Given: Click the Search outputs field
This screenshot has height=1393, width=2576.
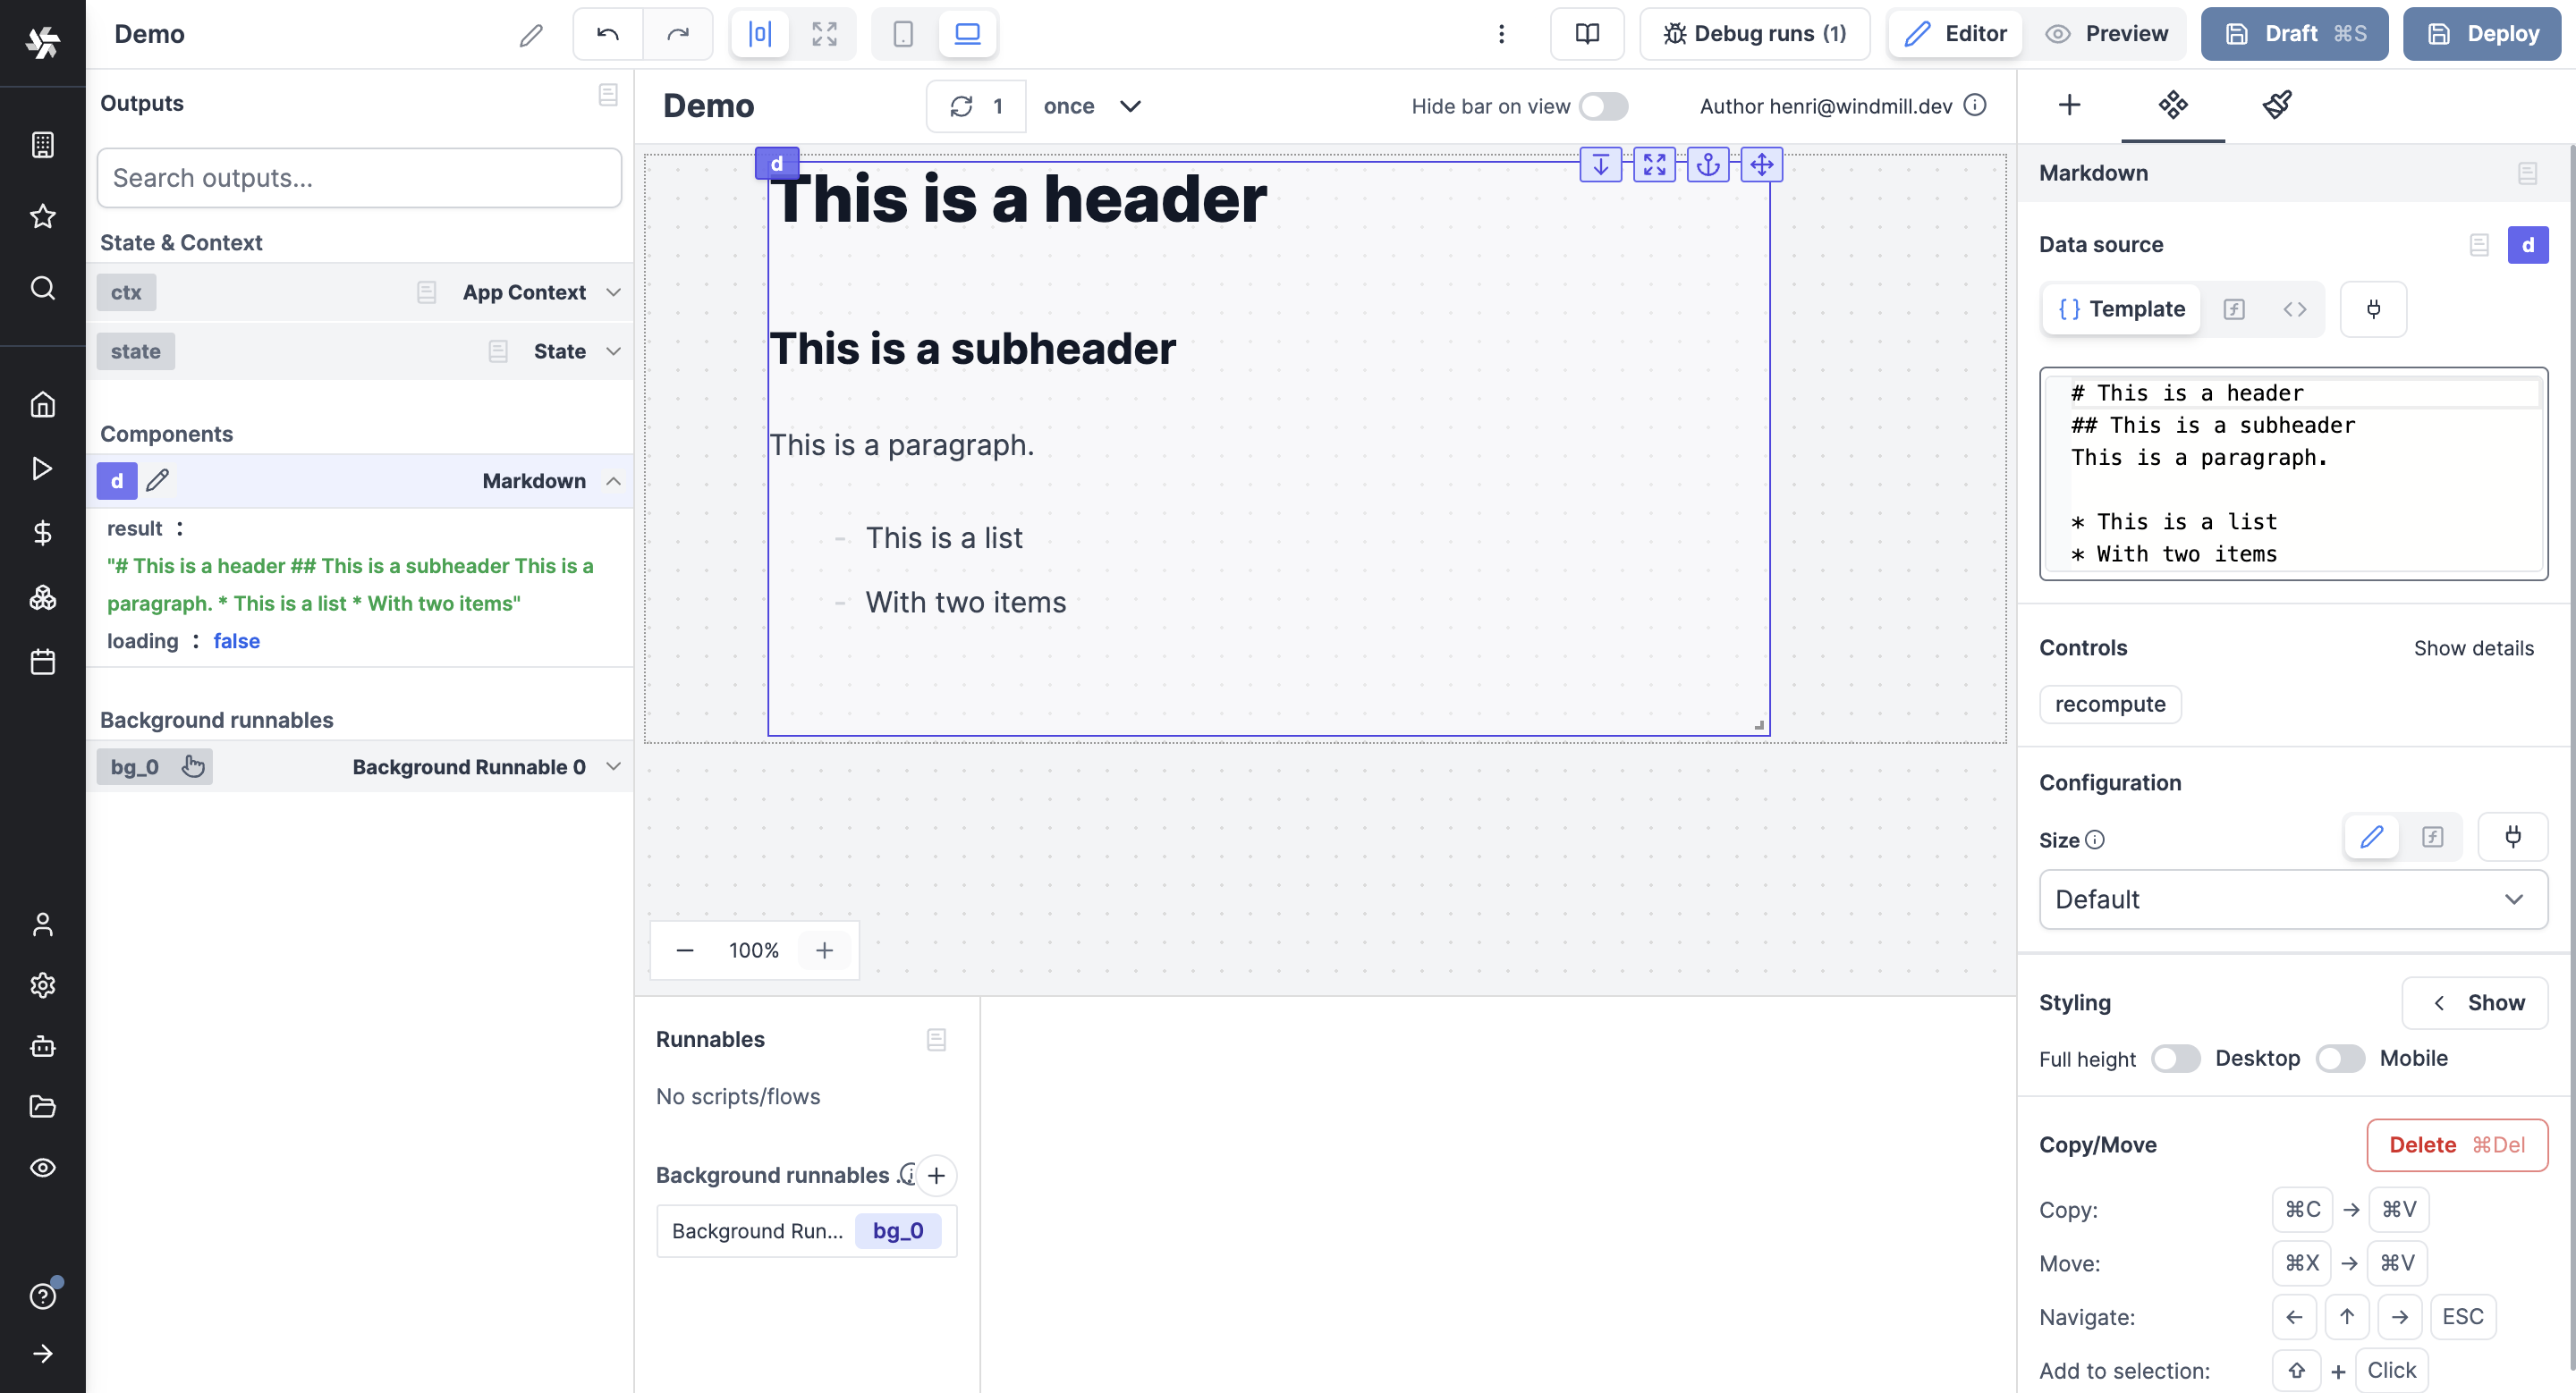Looking at the screenshot, I should [x=359, y=178].
